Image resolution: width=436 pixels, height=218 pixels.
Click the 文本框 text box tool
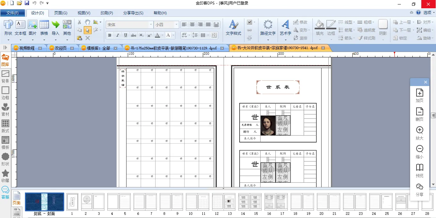coord(20,27)
